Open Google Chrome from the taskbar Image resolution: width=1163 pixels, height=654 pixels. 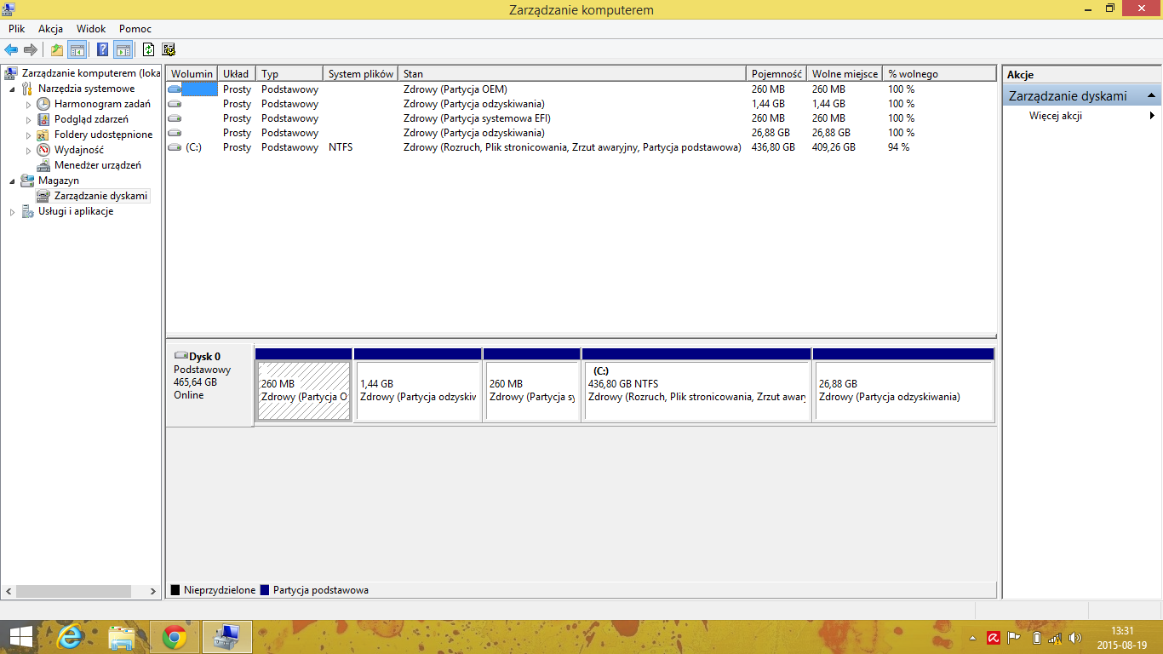pos(175,637)
